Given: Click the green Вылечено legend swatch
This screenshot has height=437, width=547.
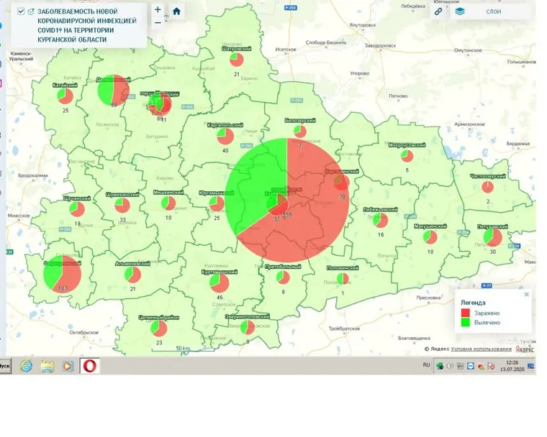Looking at the screenshot, I should [x=466, y=323].
